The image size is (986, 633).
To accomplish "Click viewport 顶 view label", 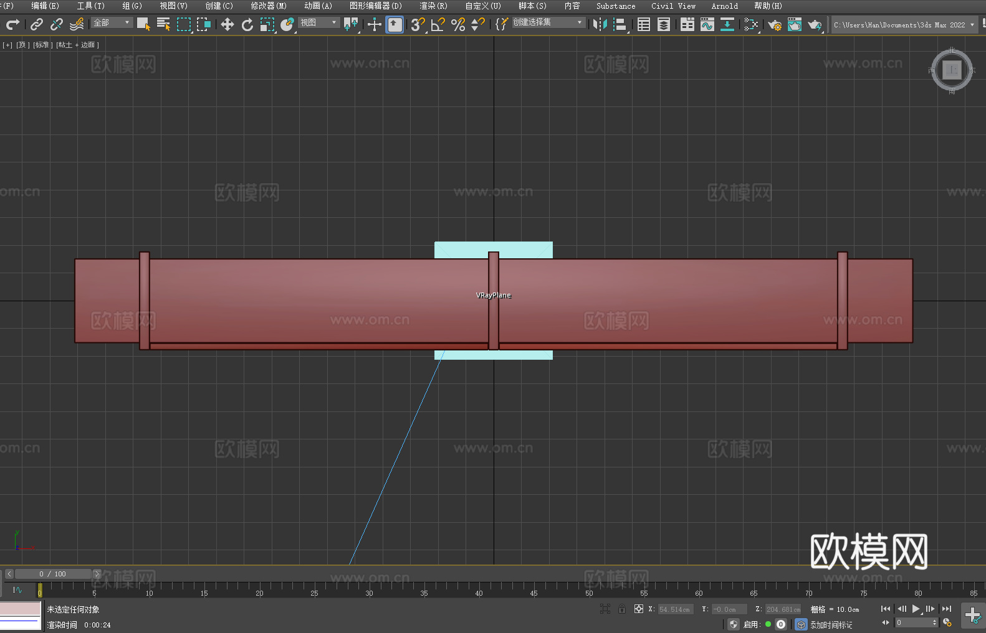I will 23,45.
